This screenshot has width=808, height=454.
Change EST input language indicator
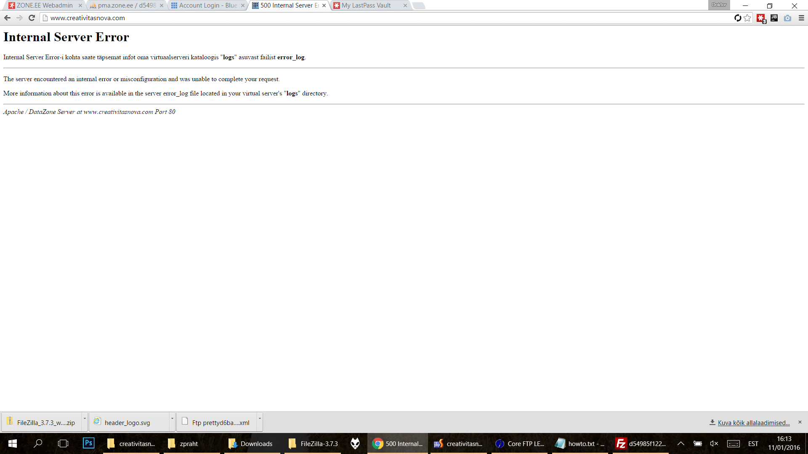(753, 443)
